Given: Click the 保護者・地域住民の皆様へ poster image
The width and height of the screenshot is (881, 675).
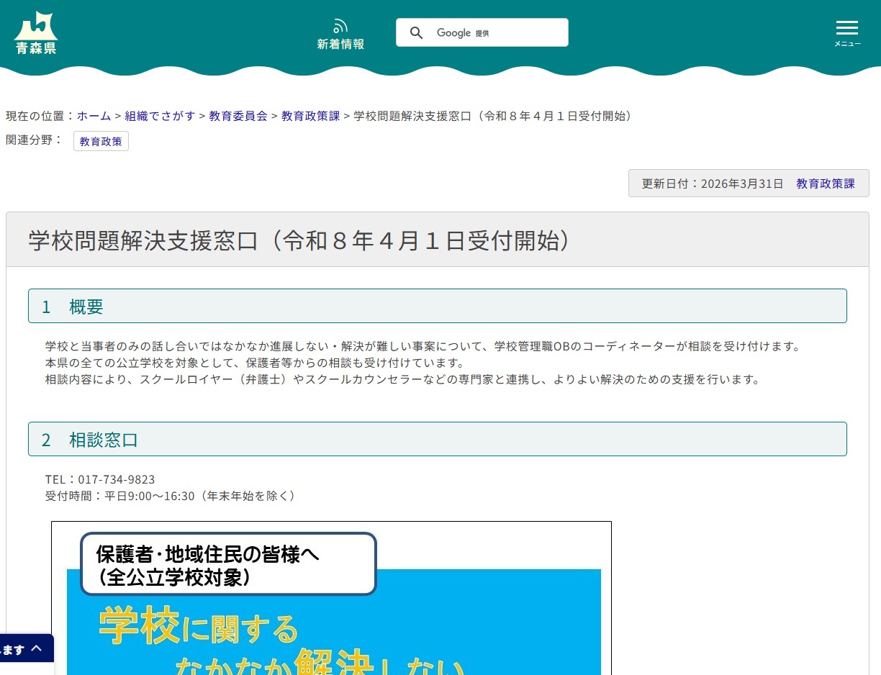Looking at the screenshot, I should click(331, 597).
